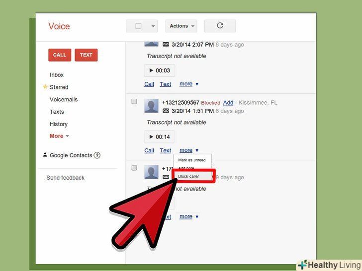This screenshot has height=271, width=362.
Task: Click the help question mark icon
Action: coord(97,155)
